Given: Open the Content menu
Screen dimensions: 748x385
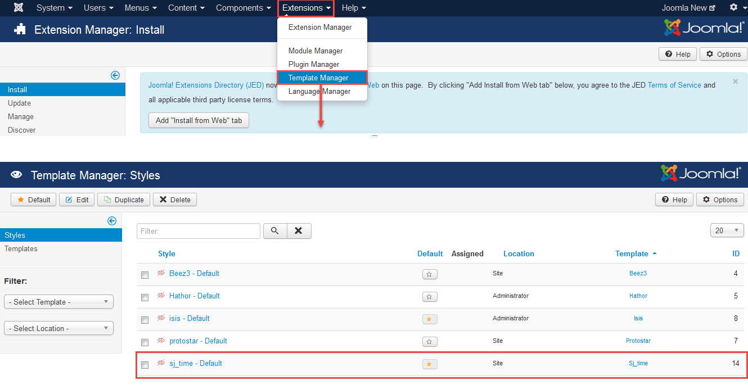Looking at the screenshot, I should tap(186, 8).
